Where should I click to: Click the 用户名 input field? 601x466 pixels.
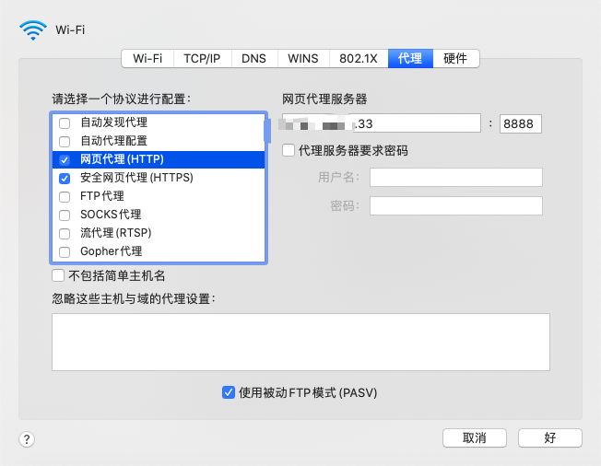[456, 178]
